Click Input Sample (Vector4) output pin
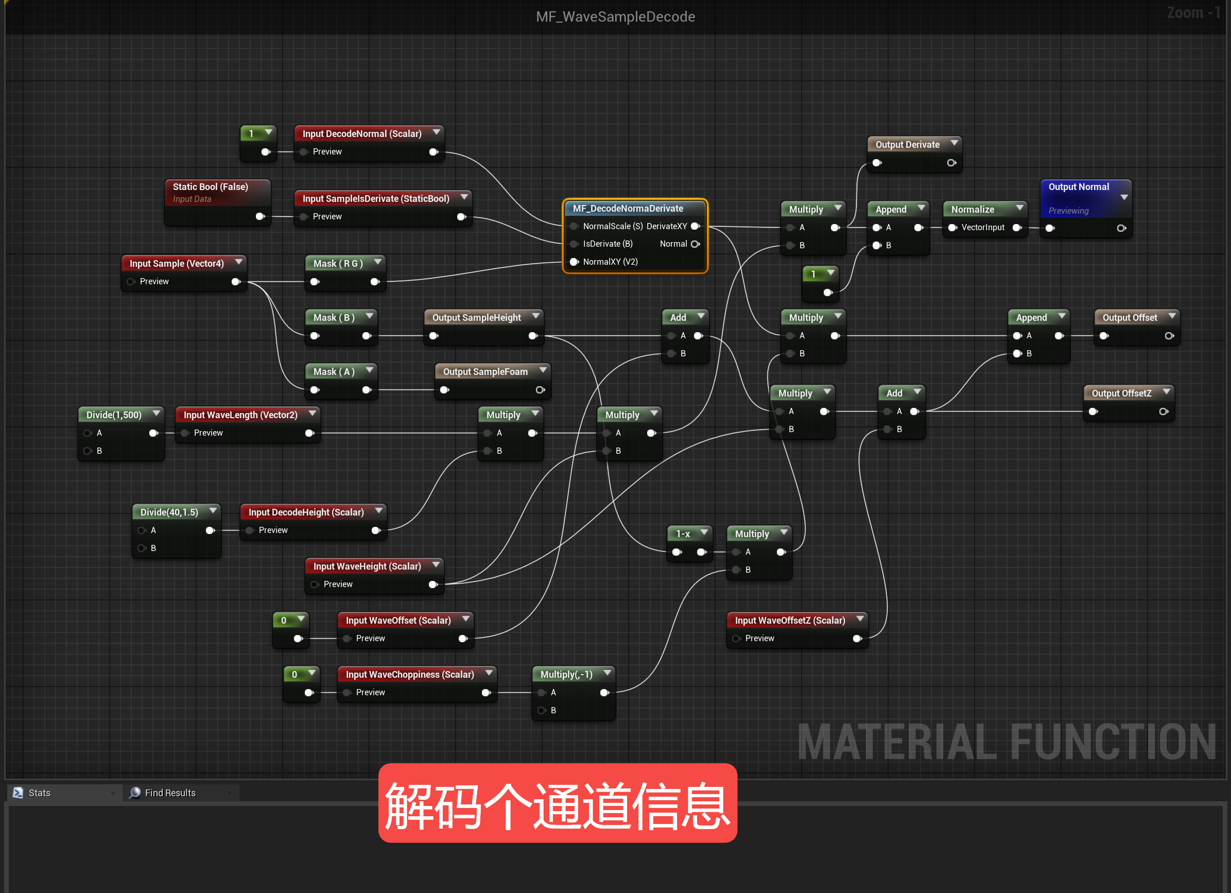 [x=236, y=281]
